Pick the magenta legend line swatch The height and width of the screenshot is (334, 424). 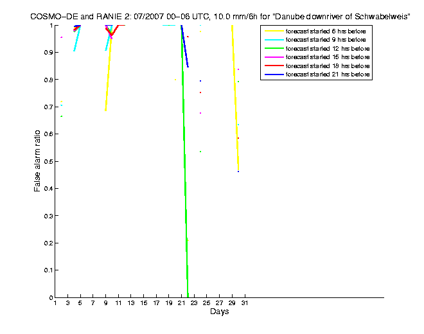coord(274,57)
